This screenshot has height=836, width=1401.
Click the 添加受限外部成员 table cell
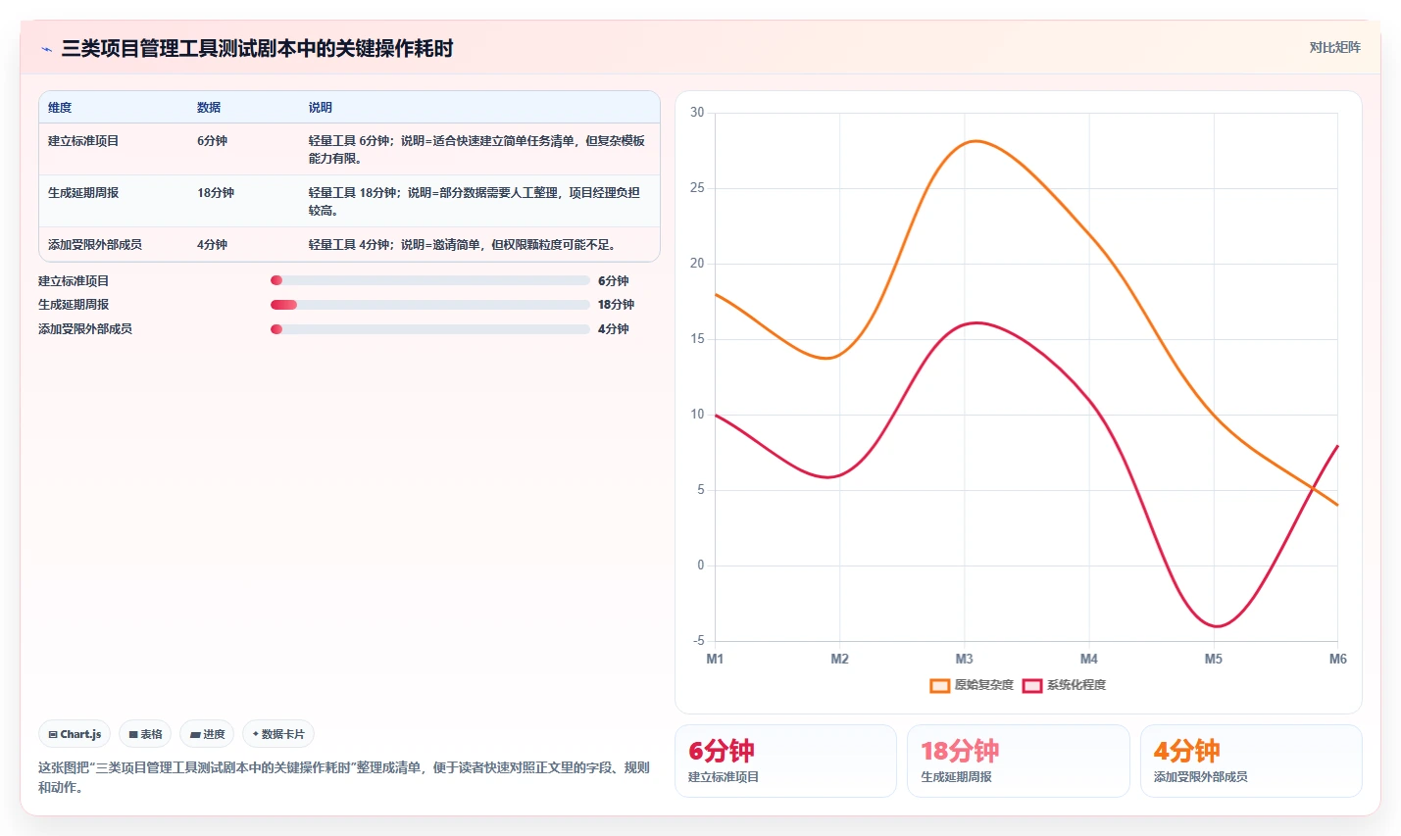click(95, 245)
